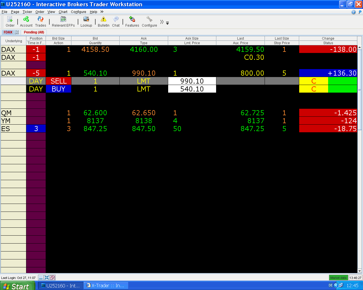The width and height of the screenshot is (363, 290).
Task: Click minimize-all icon in status bar
Action: (41, 278)
